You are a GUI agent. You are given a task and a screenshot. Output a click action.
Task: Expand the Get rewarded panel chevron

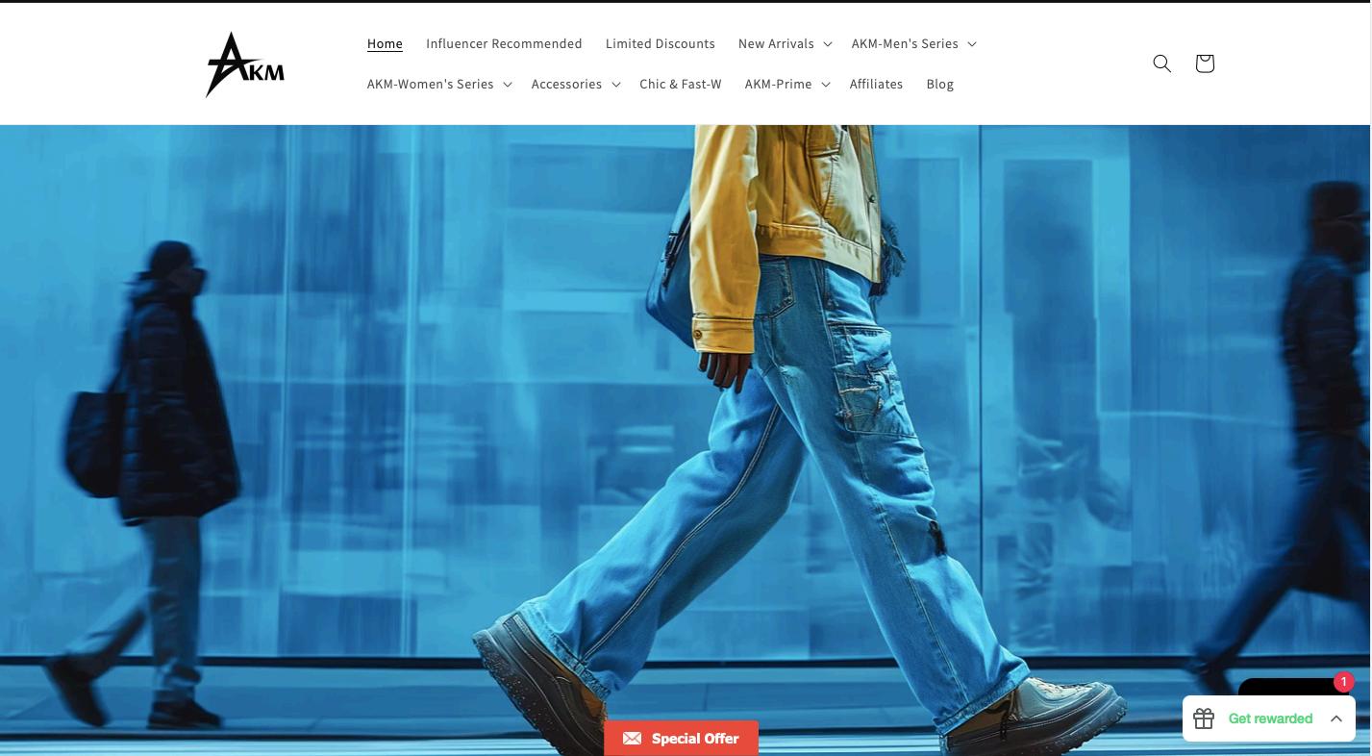(x=1336, y=718)
